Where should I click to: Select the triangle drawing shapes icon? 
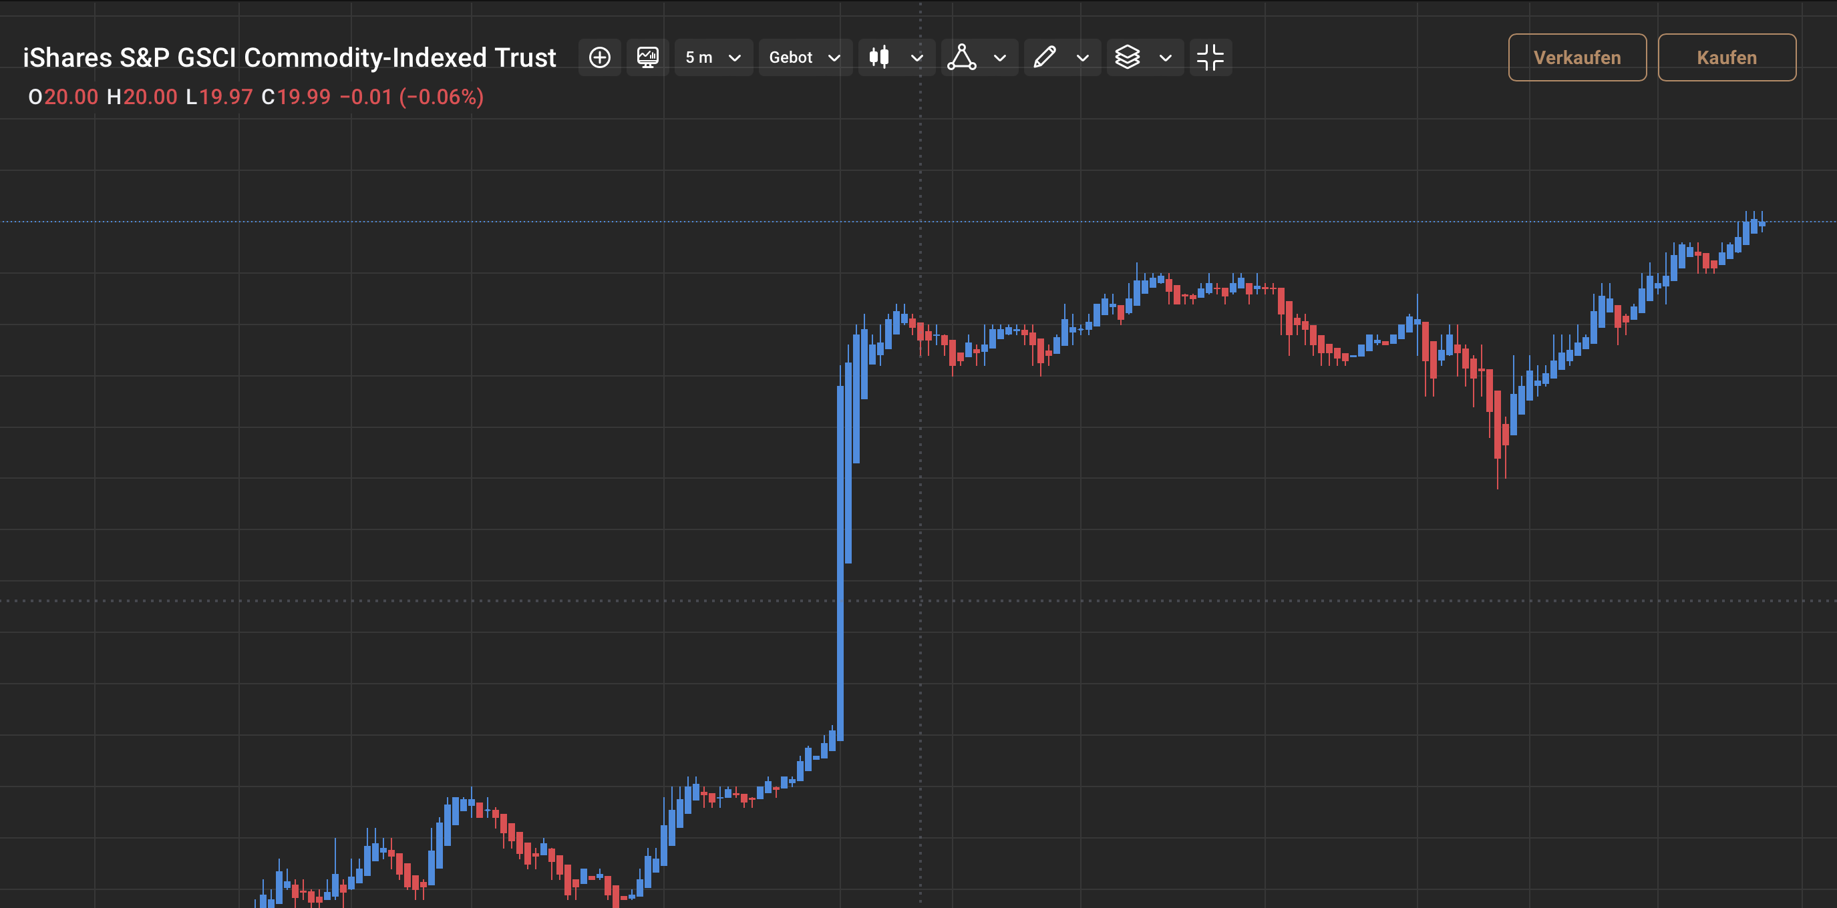(x=961, y=57)
